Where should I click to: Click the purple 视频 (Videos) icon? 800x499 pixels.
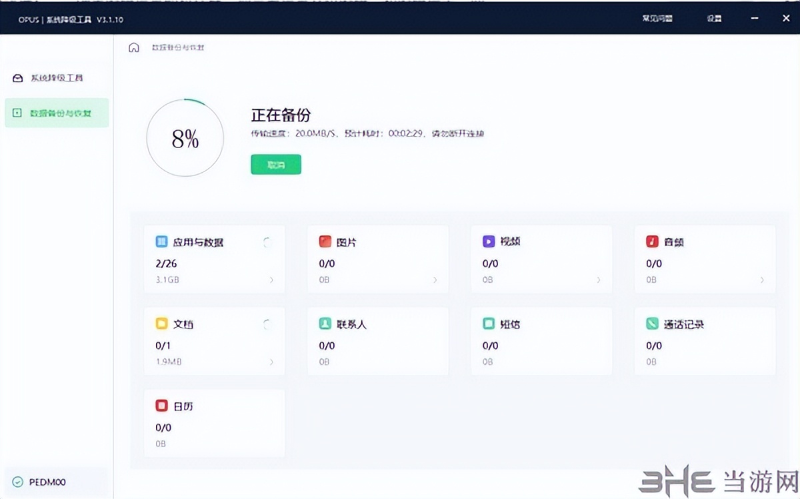point(488,241)
